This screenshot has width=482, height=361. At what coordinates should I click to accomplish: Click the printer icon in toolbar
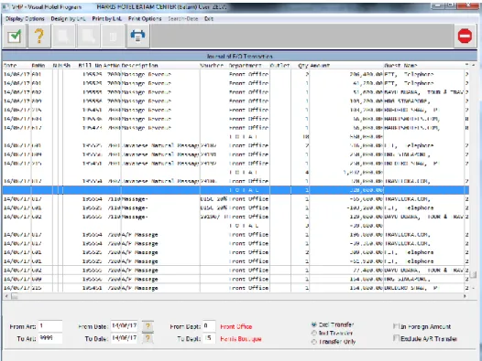(138, 37)
